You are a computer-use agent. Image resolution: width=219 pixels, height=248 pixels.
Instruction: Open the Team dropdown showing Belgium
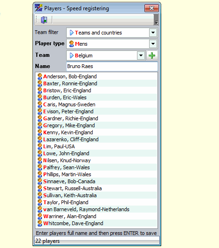(x=141, y=55)
